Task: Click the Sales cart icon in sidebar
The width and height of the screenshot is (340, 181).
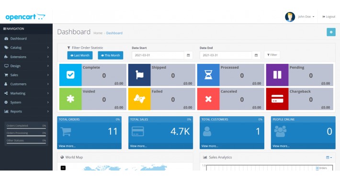Action: pyautogui.click(x=6, y=75)
